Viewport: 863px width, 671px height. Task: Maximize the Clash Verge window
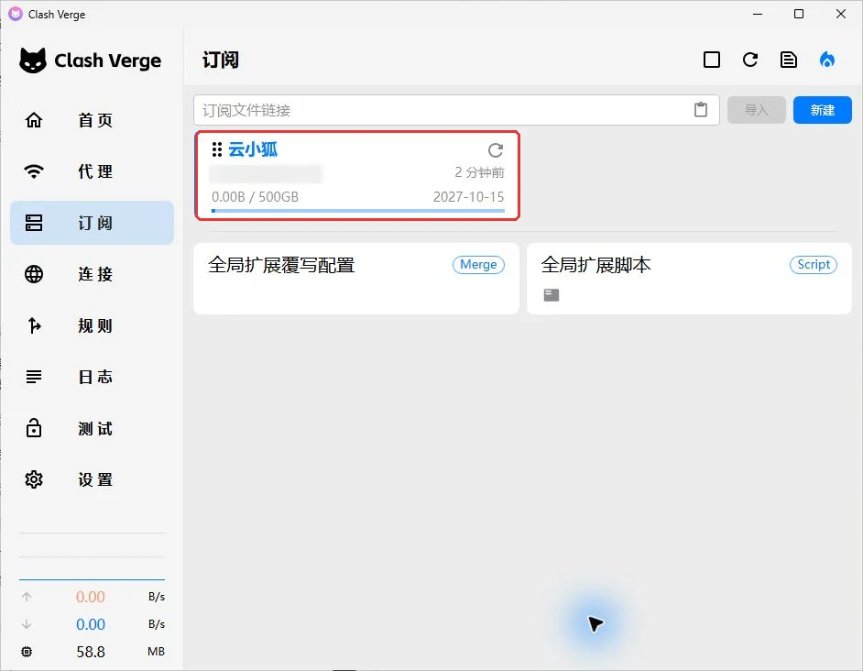[x=799, y=14]
